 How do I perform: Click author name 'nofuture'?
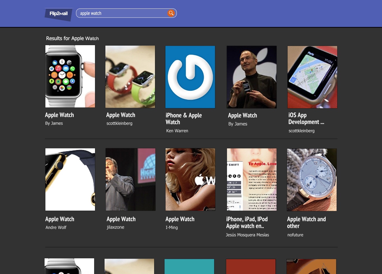tap(295, 235)
